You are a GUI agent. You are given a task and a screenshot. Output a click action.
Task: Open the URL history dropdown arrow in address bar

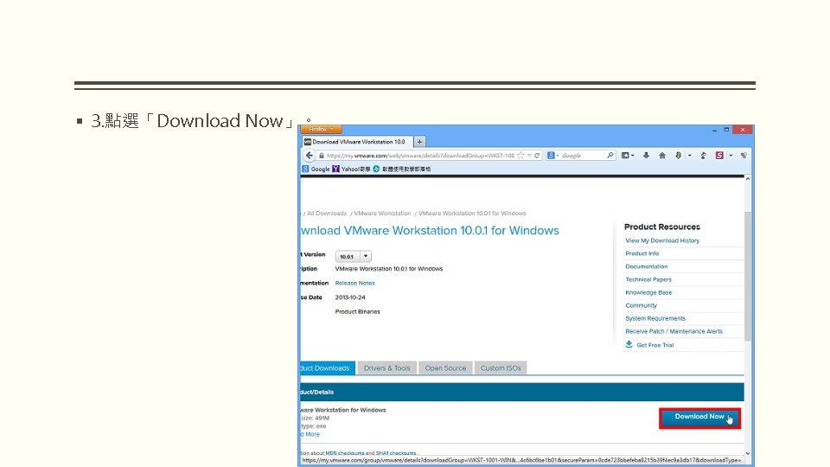[529, 156]
